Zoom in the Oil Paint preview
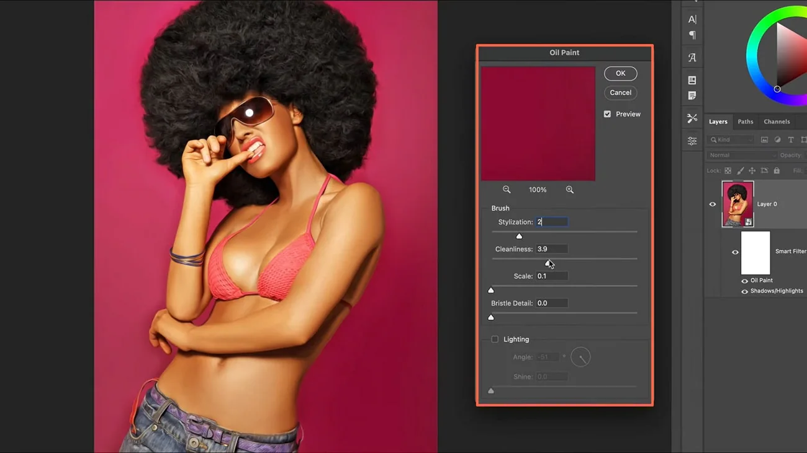Image resolution: width=807 pixels, height=453 pixels. point(570,190)
